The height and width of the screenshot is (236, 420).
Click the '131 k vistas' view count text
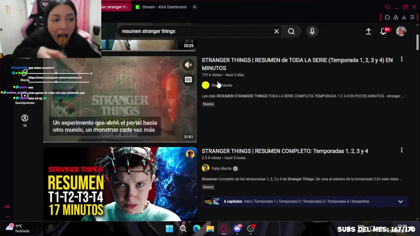point(212,75)
